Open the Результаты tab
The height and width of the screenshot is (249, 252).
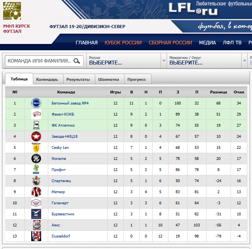click(x=78, y=79)
